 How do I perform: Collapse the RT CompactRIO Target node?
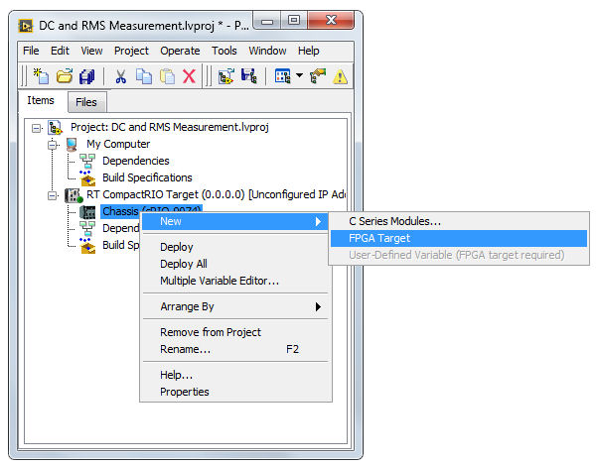[x=54, y=195]
